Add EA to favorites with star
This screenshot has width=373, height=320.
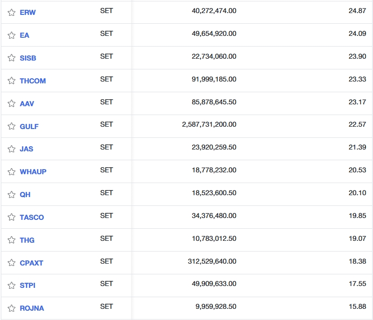tap(12, 35)
